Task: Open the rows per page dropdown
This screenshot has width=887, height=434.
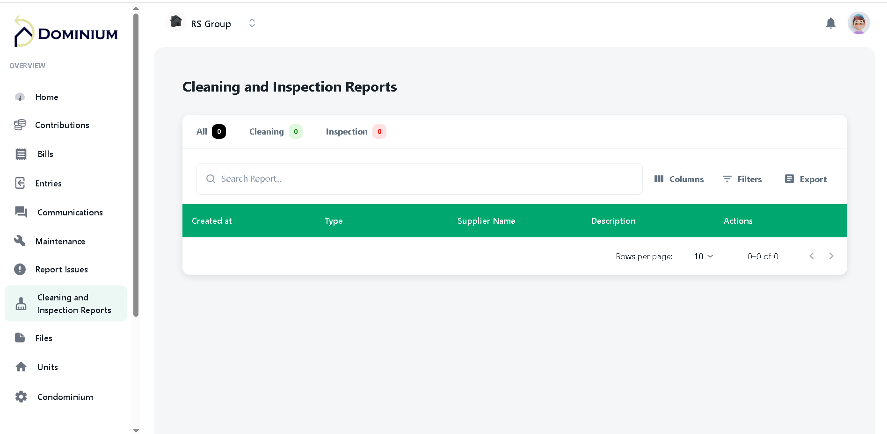Action: [x=702, y=256]
